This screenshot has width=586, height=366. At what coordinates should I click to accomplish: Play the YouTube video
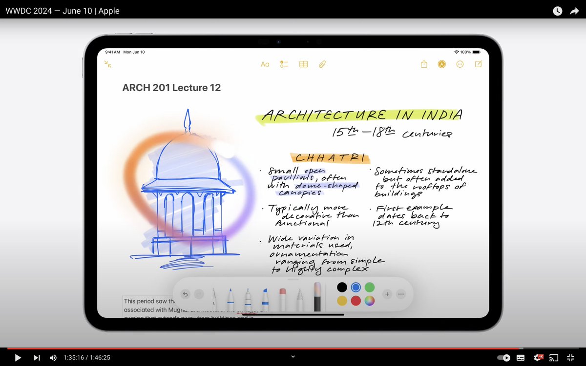click(x=18, y=358)
